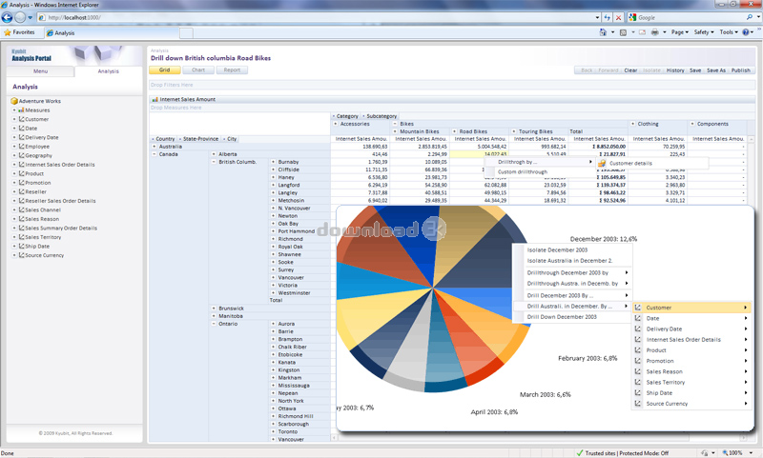The width and height of the screenshot is (763, 458).
Task: Click the Save button
Action: click(695, 70)
